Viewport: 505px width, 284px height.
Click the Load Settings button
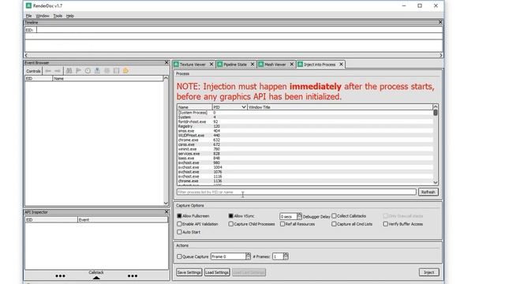[217, 272]
